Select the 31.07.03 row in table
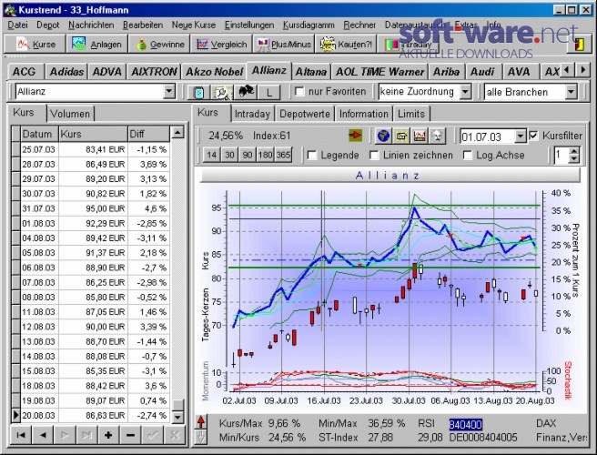This screenshot has width=597, height=455. point(91,208)
